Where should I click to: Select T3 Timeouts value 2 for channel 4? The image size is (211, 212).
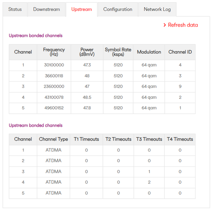[x=149, y=182]
